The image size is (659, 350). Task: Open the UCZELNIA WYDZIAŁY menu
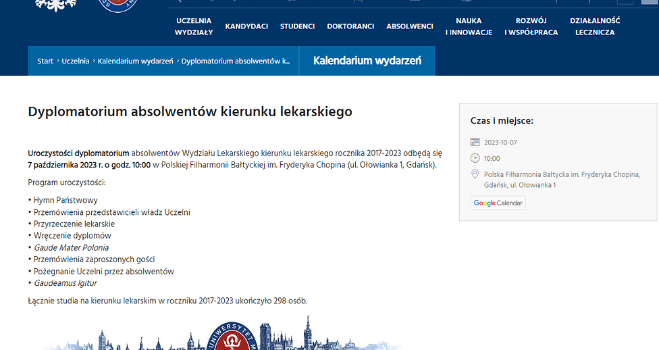click(194, 26)
